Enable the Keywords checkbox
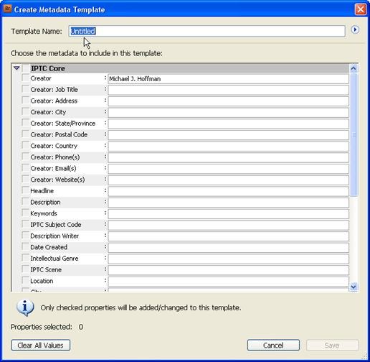370x362 pixels. coord(25,213)
